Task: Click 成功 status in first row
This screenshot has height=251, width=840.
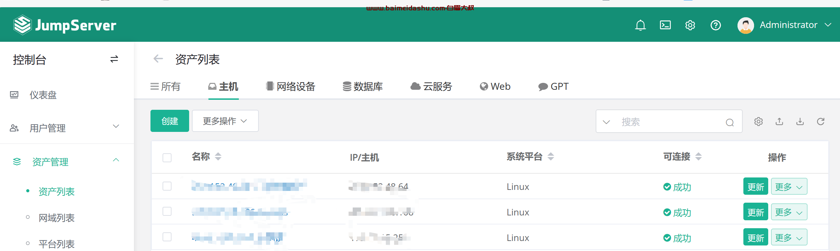Action: pyautogui.click(x=677, y=187)
